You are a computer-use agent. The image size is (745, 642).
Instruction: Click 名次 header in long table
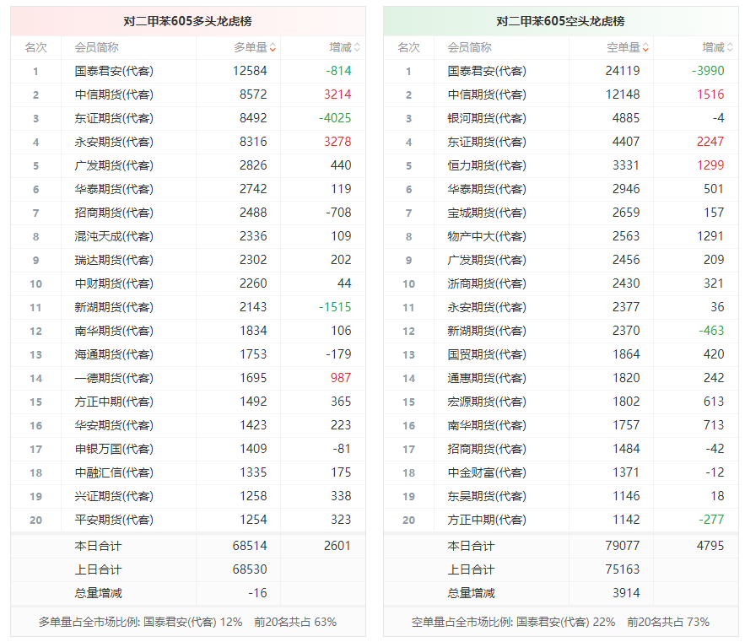click(35, 47)
